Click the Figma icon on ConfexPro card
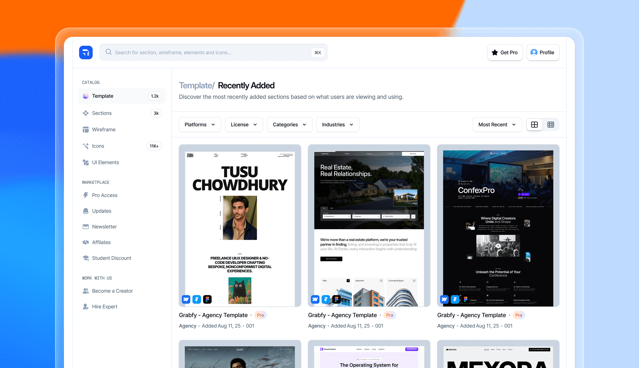Viewport: 639px width, 368px height. (466, 299)
